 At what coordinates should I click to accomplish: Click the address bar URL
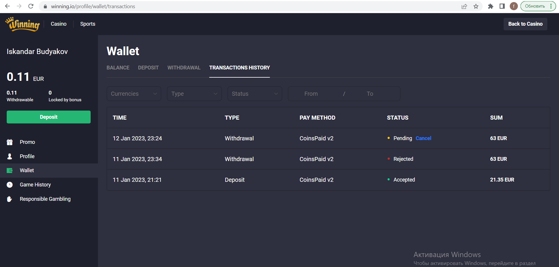[93, 6]
